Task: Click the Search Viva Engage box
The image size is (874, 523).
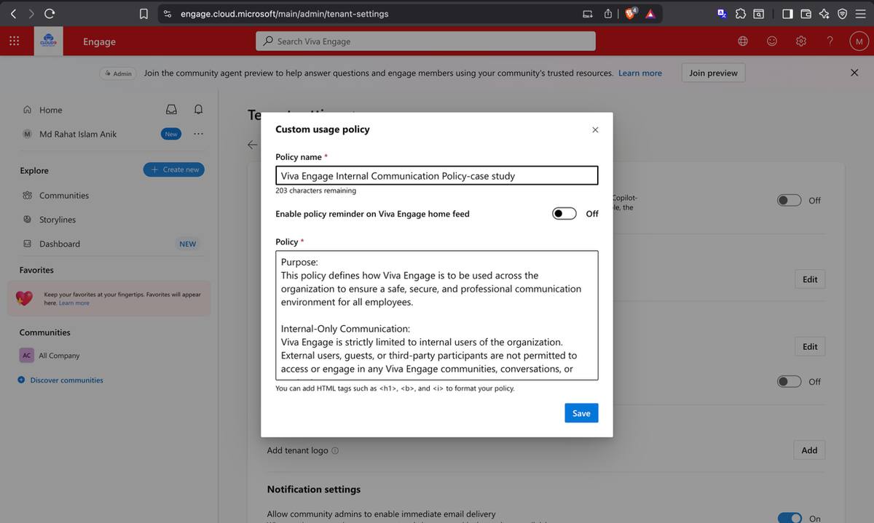Action: pyautogui.click(x=425, y=41)
